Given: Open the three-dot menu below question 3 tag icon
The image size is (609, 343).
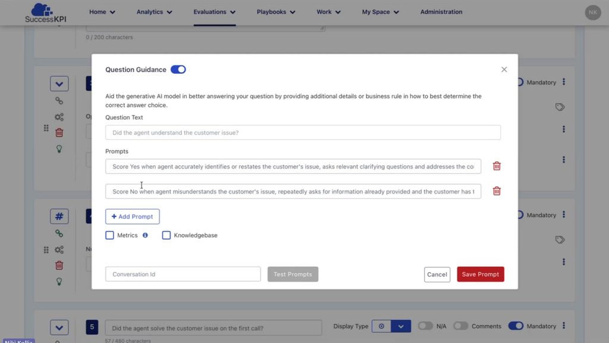Looking at the screenshot, I should pyautogui.click(x=564, y=129).
